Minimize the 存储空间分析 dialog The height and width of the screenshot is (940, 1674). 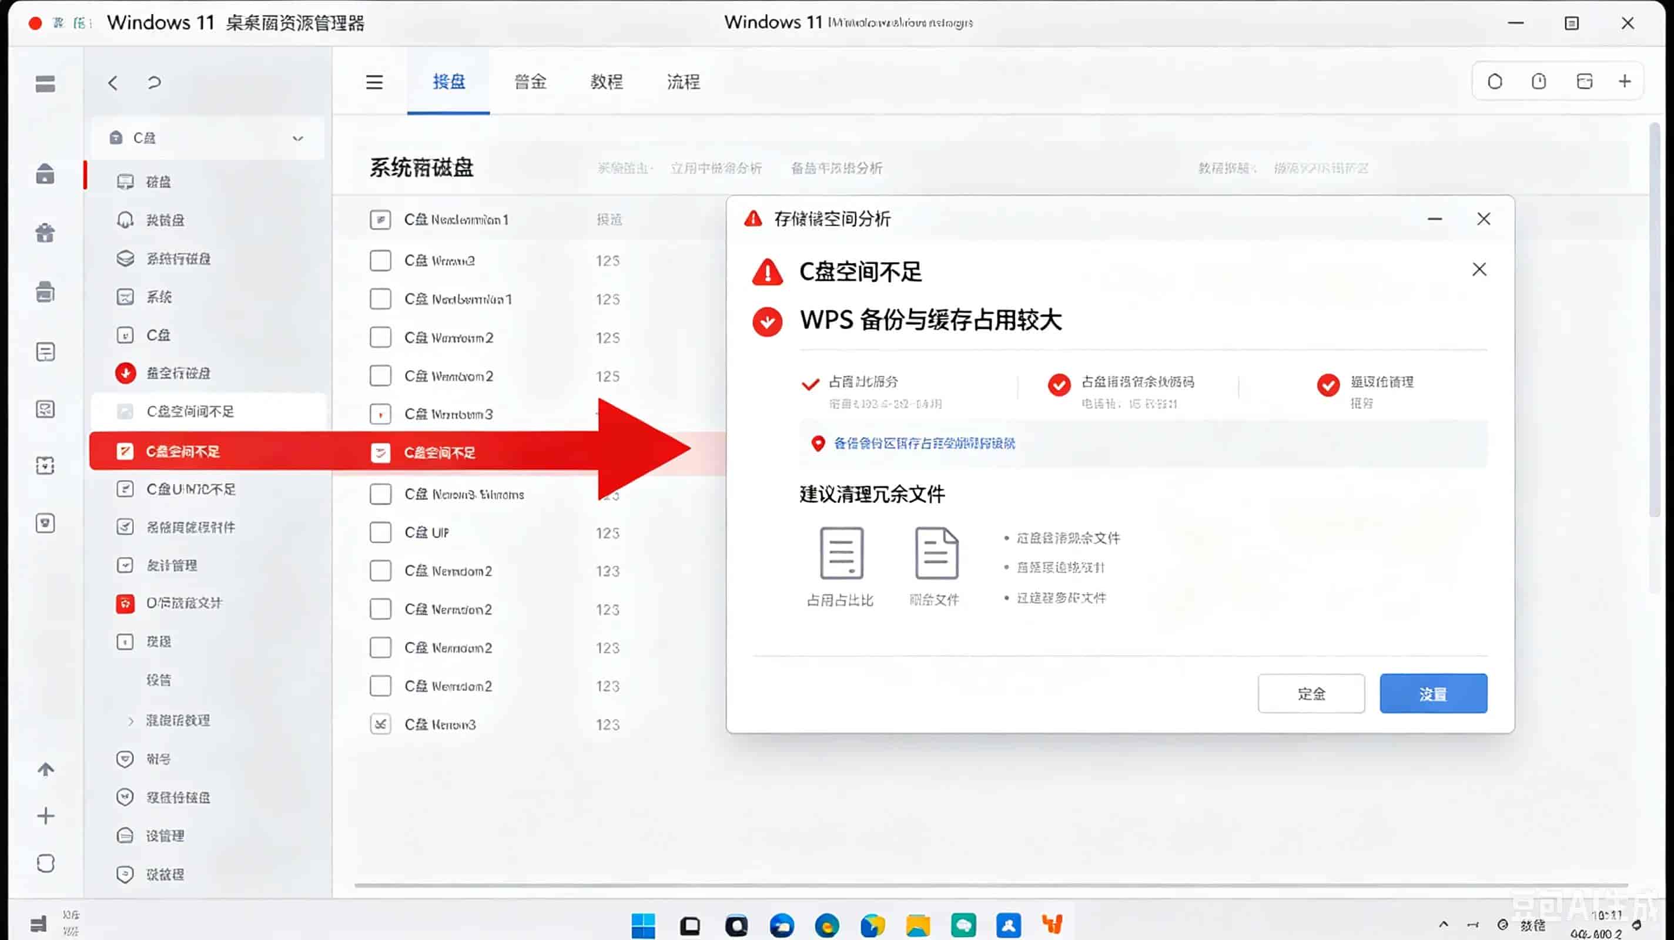pyautogui.click(x=1435, y=219)
